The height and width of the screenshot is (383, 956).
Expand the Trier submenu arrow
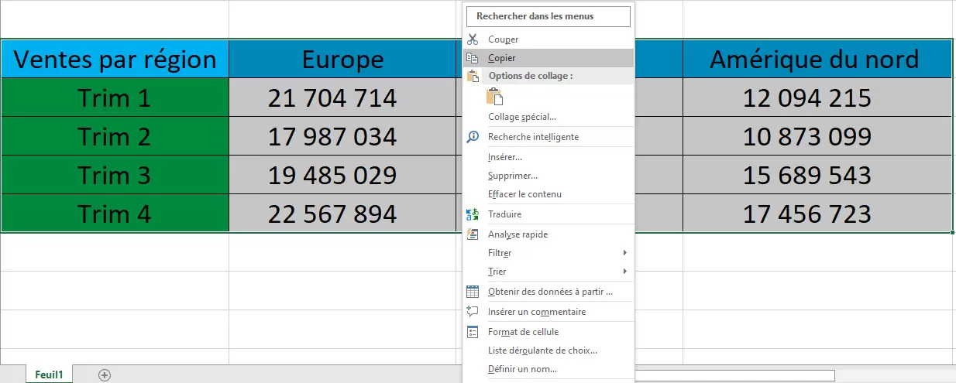coord(624,272)
